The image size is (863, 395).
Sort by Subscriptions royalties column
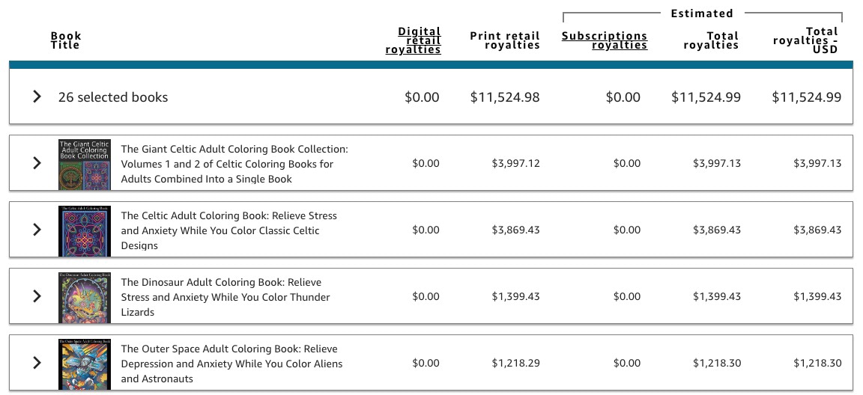(x=605, y=40)
